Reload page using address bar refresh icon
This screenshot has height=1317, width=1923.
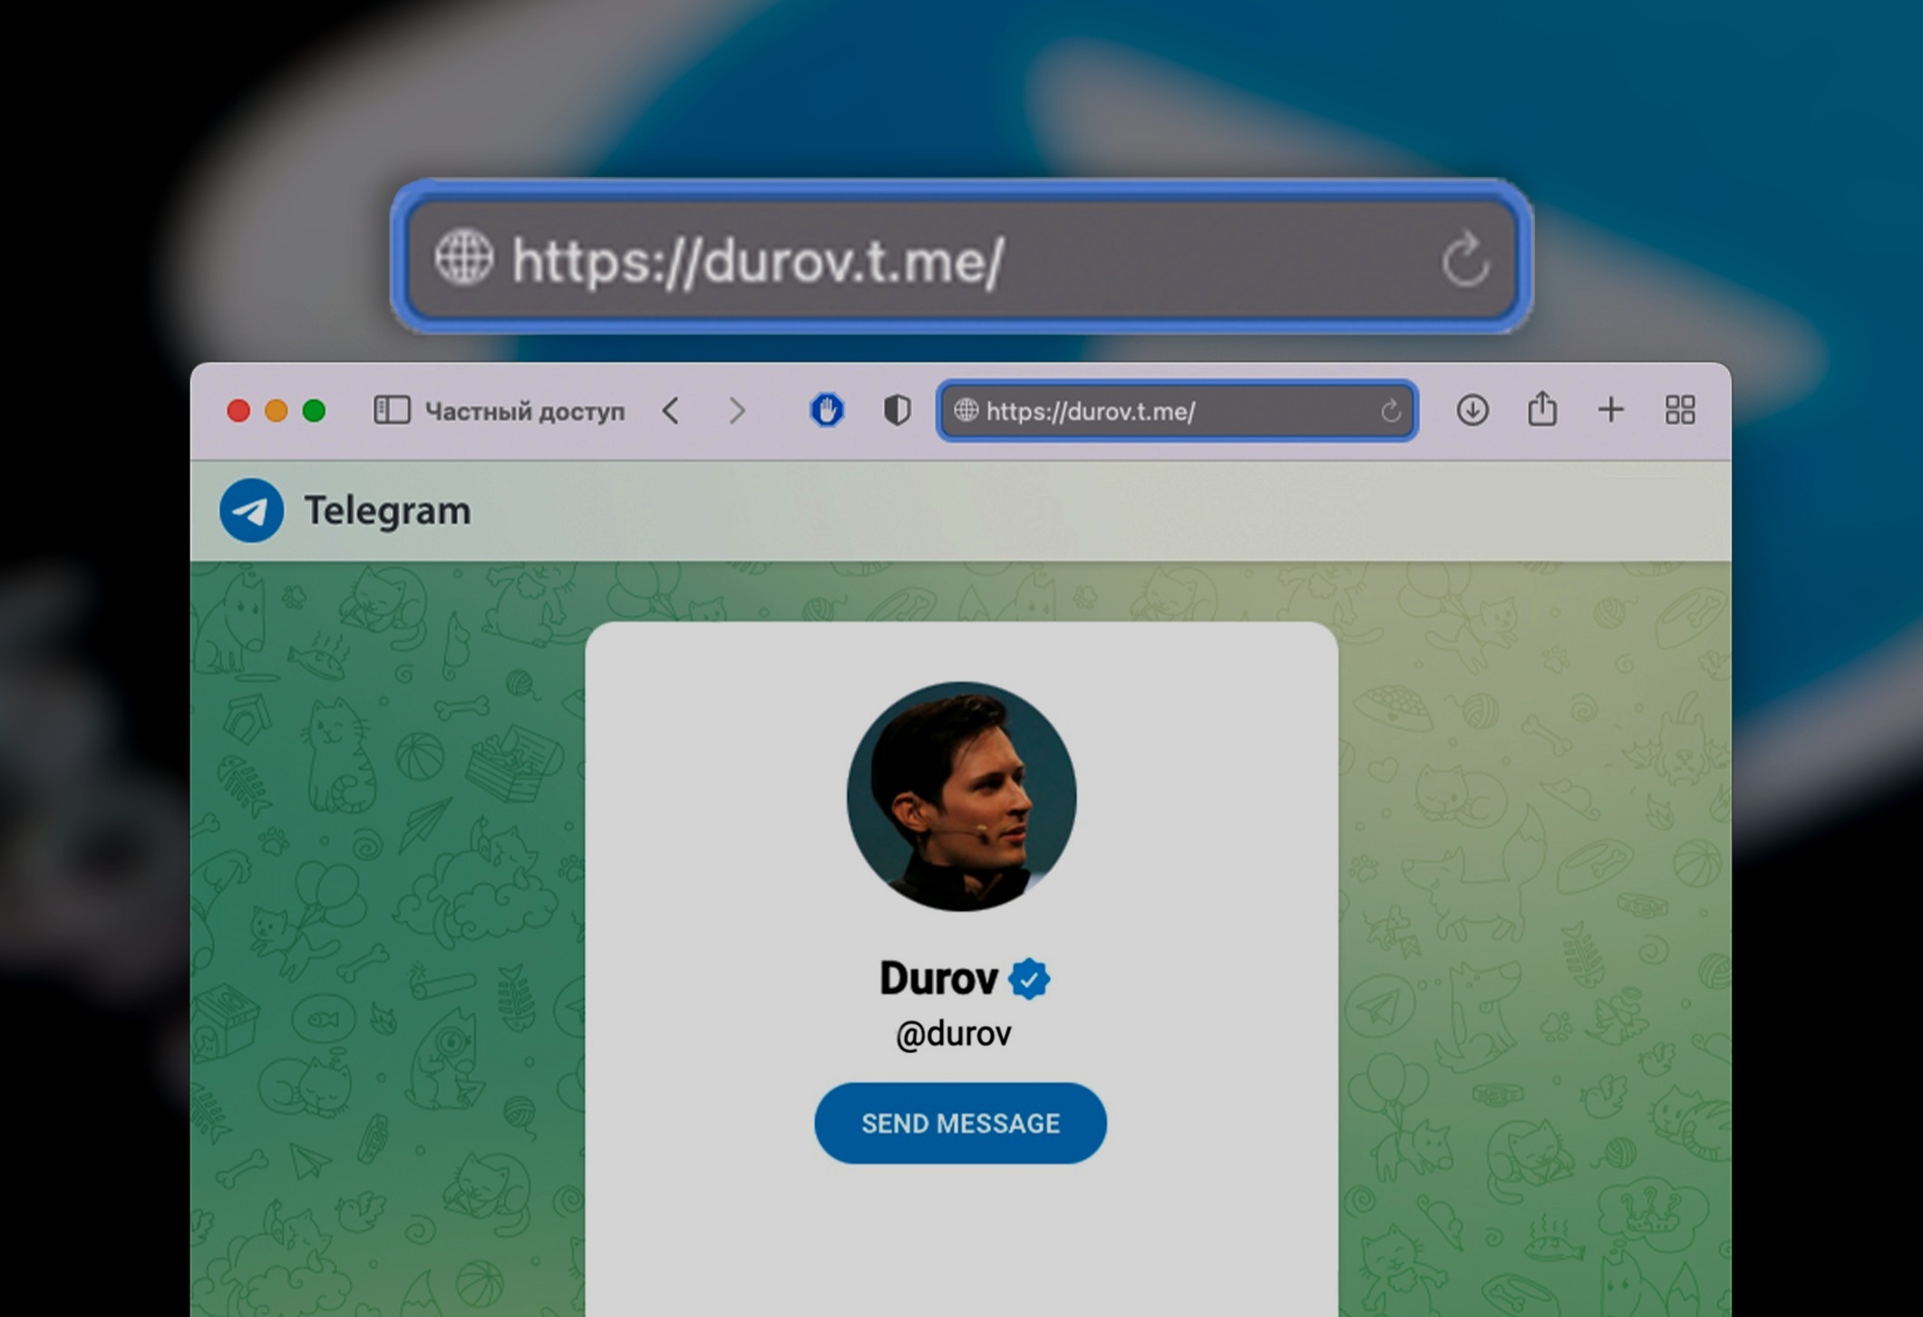1391,412
